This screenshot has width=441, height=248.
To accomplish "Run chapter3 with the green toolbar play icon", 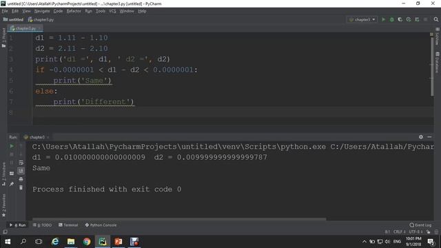I will [x=383, y=19].
